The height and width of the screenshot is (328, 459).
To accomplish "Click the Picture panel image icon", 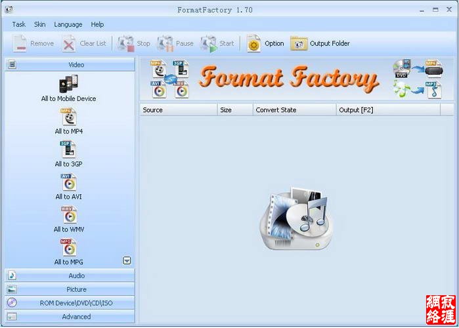I will coord(12,289).
